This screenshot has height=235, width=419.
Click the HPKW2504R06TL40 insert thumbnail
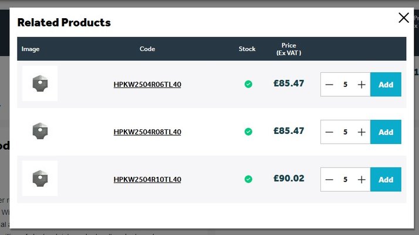[x=40, y=83]
